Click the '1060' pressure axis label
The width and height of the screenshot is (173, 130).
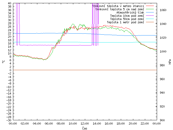pyautogui.click(x=163, y=10)
